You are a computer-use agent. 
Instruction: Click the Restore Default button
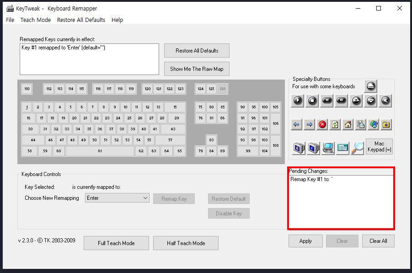click(x=229, y=199)
